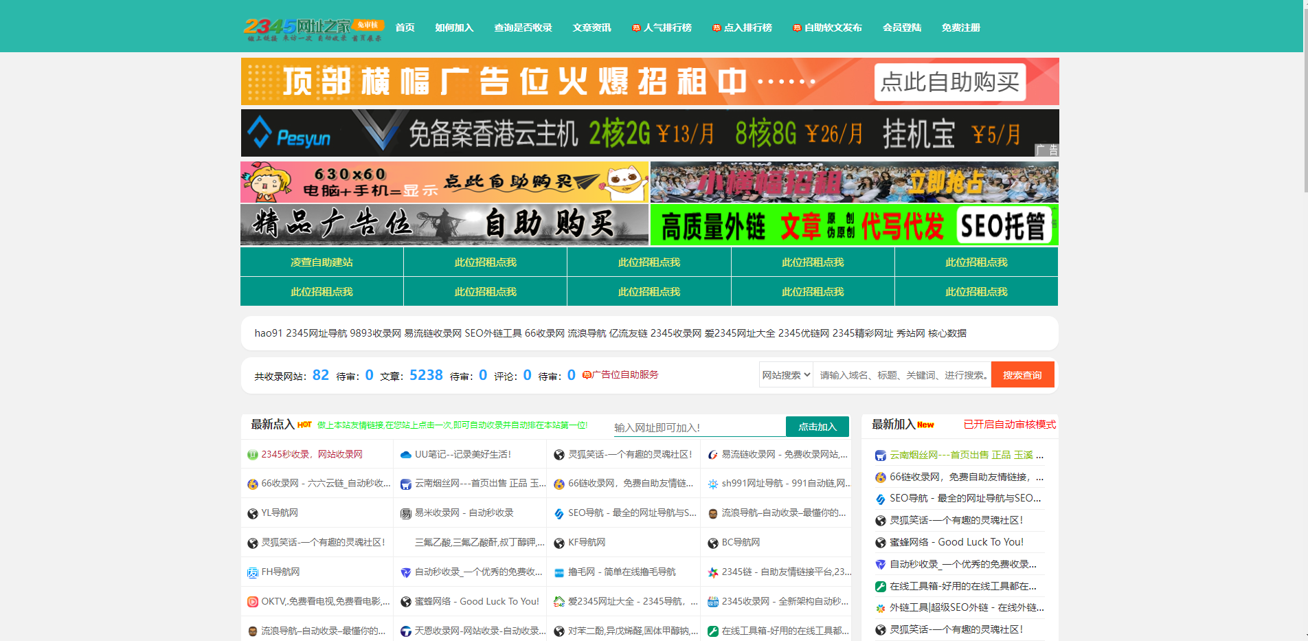Click the 2345链 star favicon
The width and height of the screenshot is (1308, 641).
point(713,573)
